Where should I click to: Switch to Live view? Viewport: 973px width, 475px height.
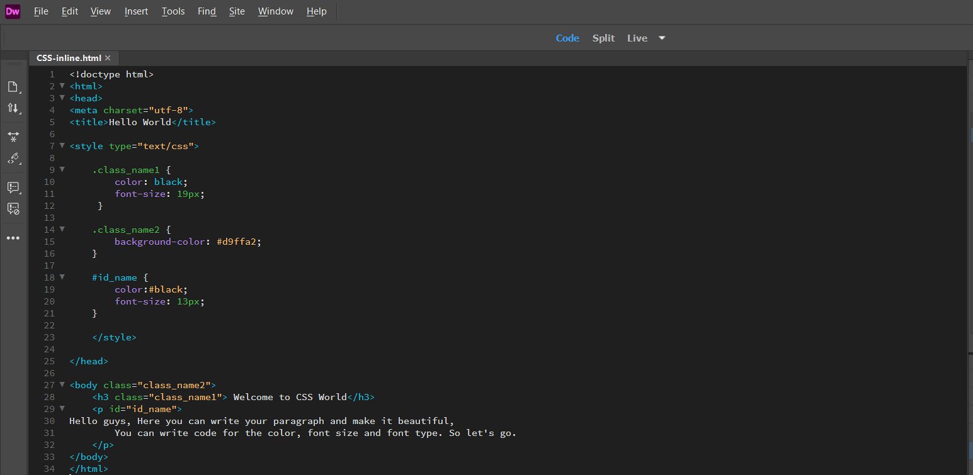(637, 38)
